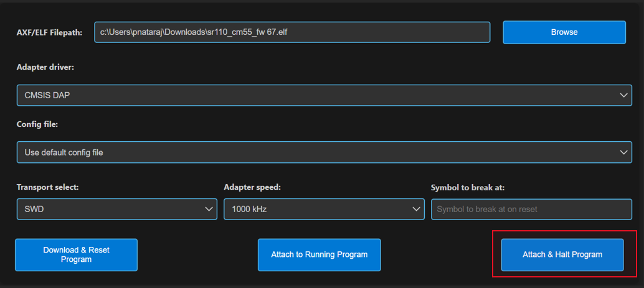Click the chevron arrow in Config file box
This screenshot has width=644, height=288.
[x=623, y=152]
